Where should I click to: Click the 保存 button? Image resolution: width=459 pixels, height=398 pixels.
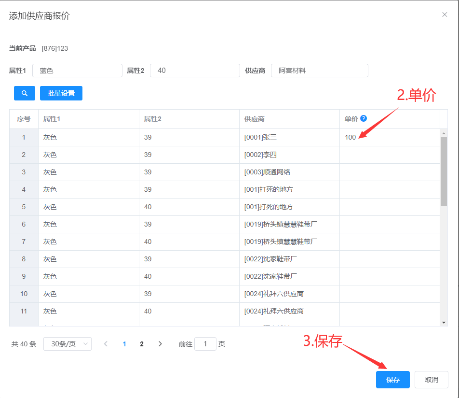(393, 380)
